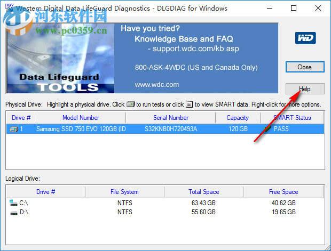Click the 120 GB capacity cell
Screen dimensions: 331x251
pyautogui.click(x=238, y=129)
